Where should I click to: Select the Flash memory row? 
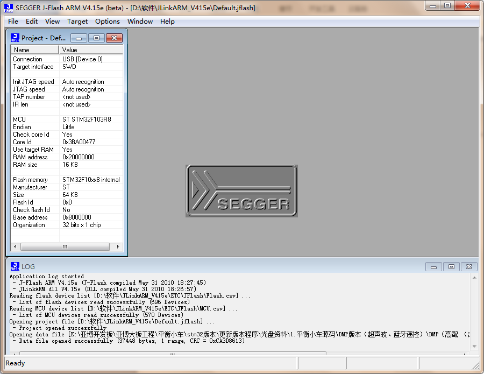pyautogui.click(x=67, y=179)
